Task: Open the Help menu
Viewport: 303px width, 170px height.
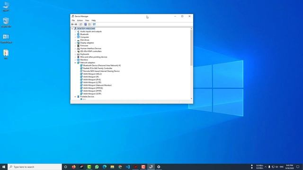Action: [94, 20]
